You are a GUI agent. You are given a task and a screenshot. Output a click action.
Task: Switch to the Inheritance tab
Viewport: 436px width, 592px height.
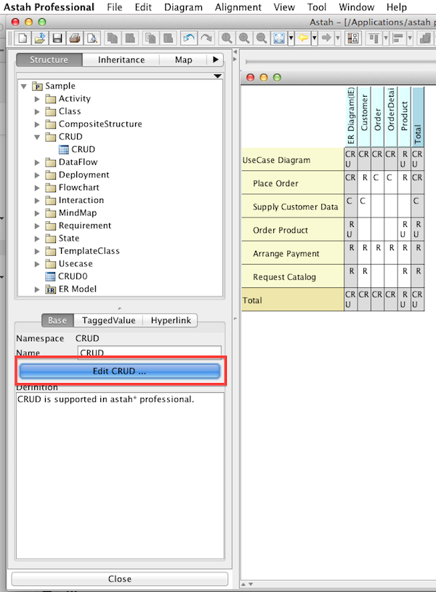coord(121,60)
